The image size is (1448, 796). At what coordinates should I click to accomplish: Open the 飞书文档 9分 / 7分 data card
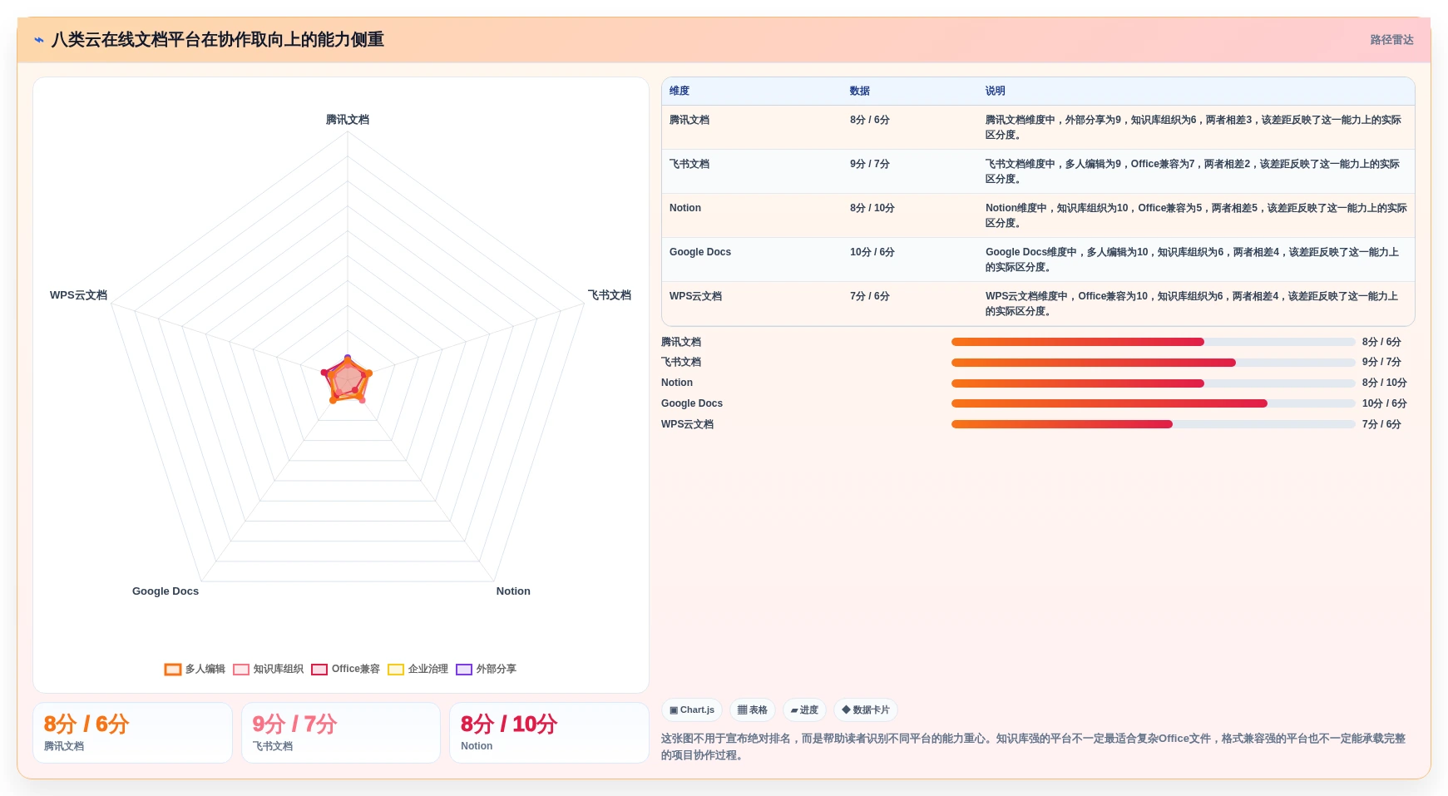click(x=341, y=733)
